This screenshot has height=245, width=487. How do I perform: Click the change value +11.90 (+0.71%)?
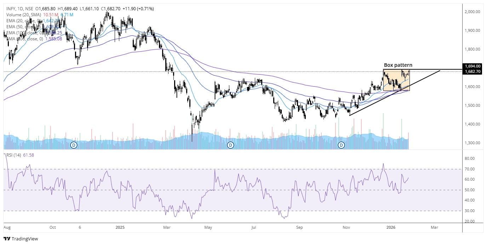(138, 9)
